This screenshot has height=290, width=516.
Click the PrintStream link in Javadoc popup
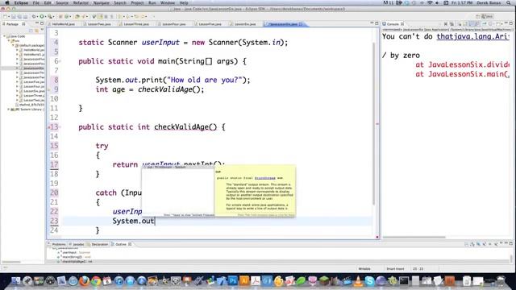pos(265,178)
